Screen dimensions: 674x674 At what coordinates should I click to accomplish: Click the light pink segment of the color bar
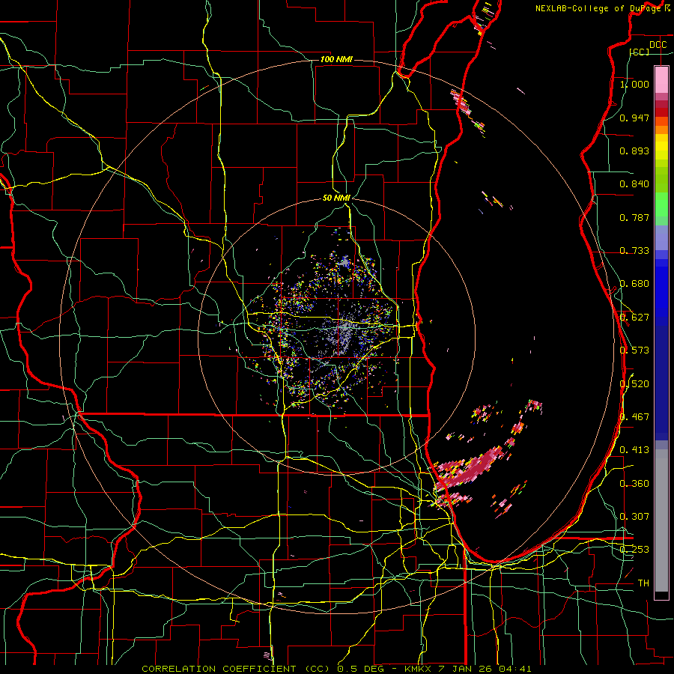click(661, 79)
